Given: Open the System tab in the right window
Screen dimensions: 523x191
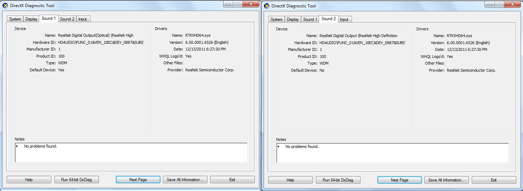Looking at the screenshot, I should point(277,19).
